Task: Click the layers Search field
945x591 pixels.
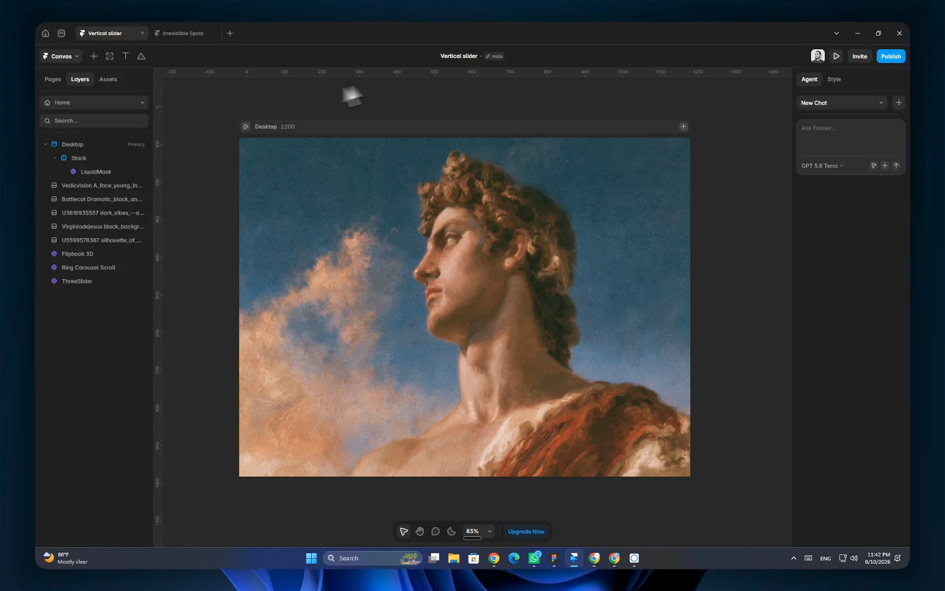Action: 94,121
